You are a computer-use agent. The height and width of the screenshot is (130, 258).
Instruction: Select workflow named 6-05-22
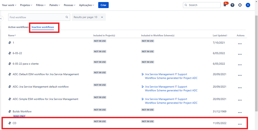coord(17,53)
